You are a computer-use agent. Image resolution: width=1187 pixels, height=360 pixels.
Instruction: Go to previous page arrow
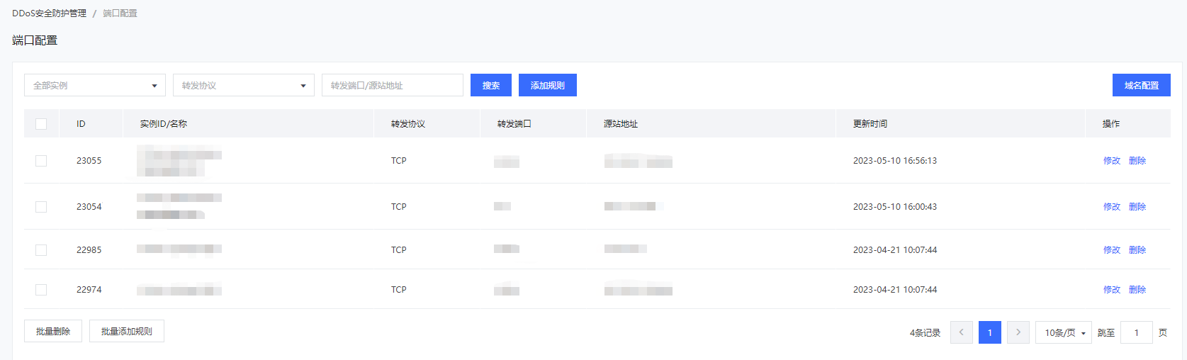961,332
